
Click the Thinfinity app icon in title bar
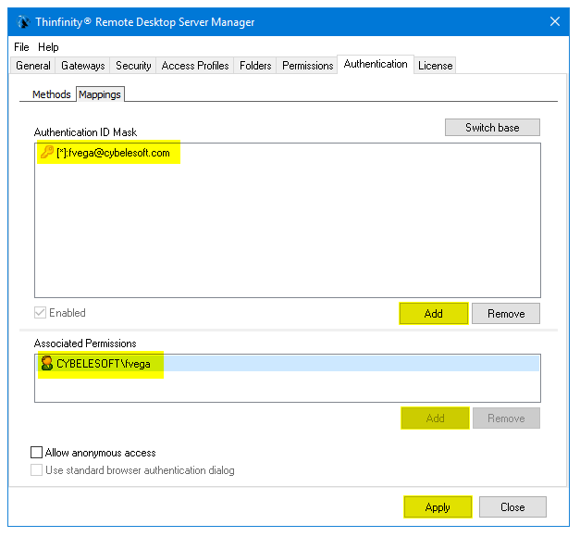[24, 22]
